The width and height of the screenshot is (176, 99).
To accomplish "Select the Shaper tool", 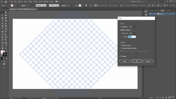I will click(2, 26).
